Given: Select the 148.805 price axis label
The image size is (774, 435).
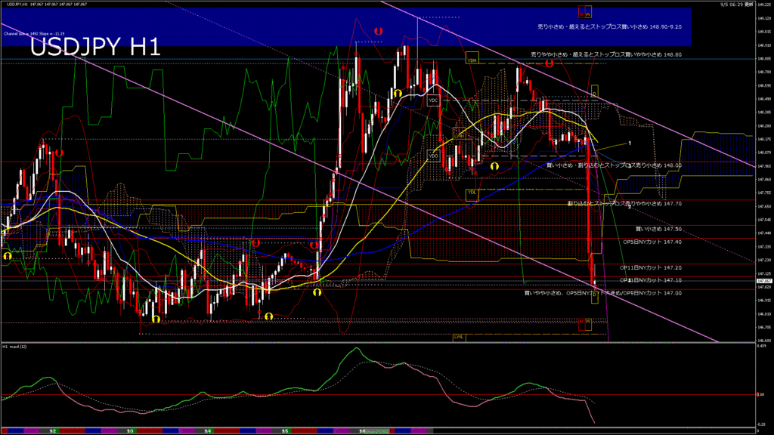Looking at the screenshot, I should tap(763, 58).
